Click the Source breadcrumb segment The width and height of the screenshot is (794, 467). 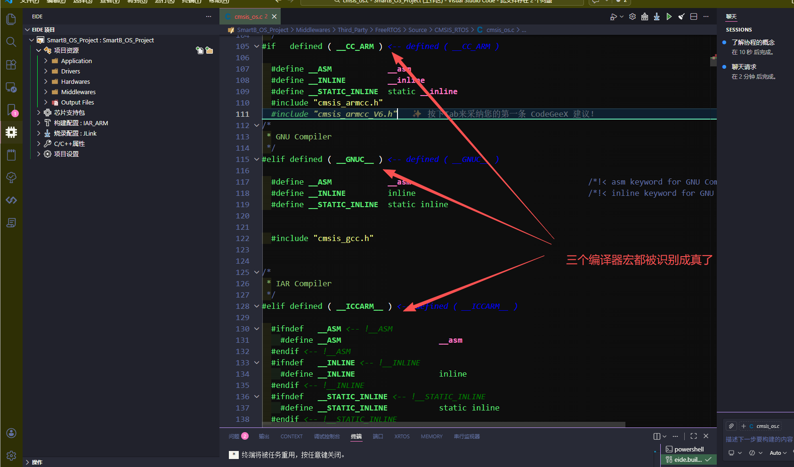[x=417, y=30]
